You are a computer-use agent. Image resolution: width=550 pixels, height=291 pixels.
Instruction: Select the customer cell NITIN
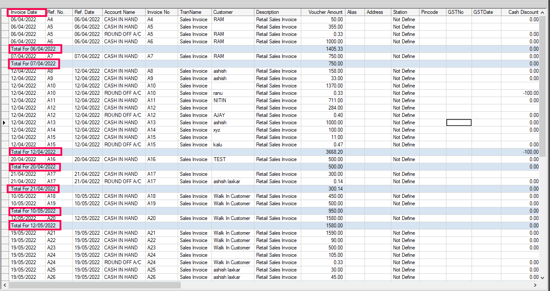220,100
